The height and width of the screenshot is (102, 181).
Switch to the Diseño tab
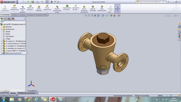coord(15,15)
